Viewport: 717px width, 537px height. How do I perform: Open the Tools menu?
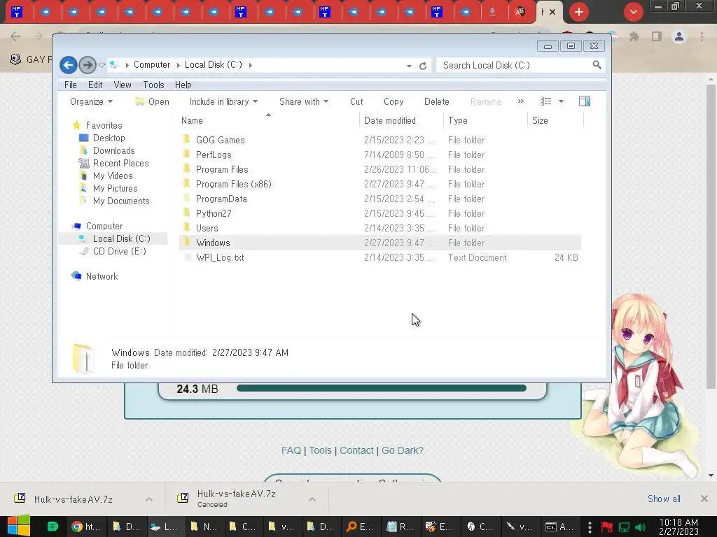[x=153, y=85]
